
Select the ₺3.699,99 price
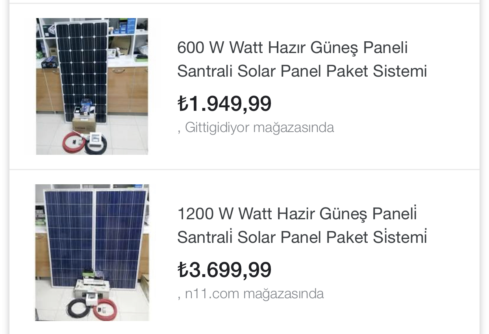[x=224, y=270]
